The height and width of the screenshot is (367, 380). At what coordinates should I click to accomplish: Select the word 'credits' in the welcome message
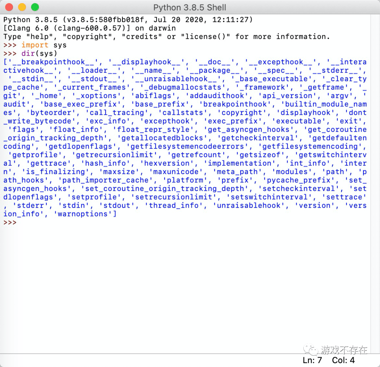pyautogui.click(x=143, y=37)
